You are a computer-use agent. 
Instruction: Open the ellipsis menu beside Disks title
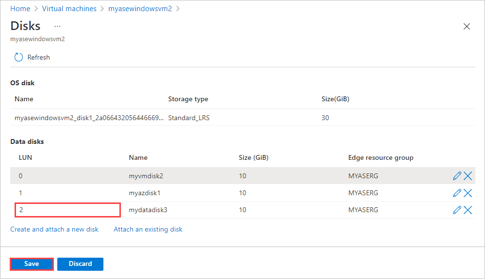pyautogui.click(x=58, y=26)
